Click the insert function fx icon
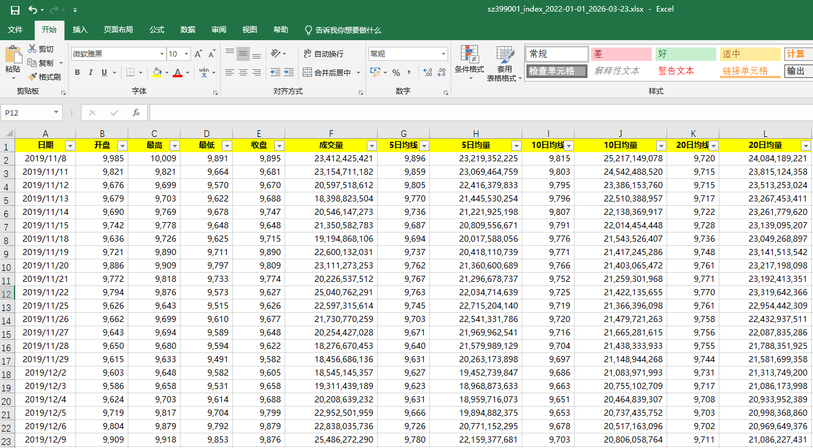This screenshot has height=448, width=813. (136, 113)
